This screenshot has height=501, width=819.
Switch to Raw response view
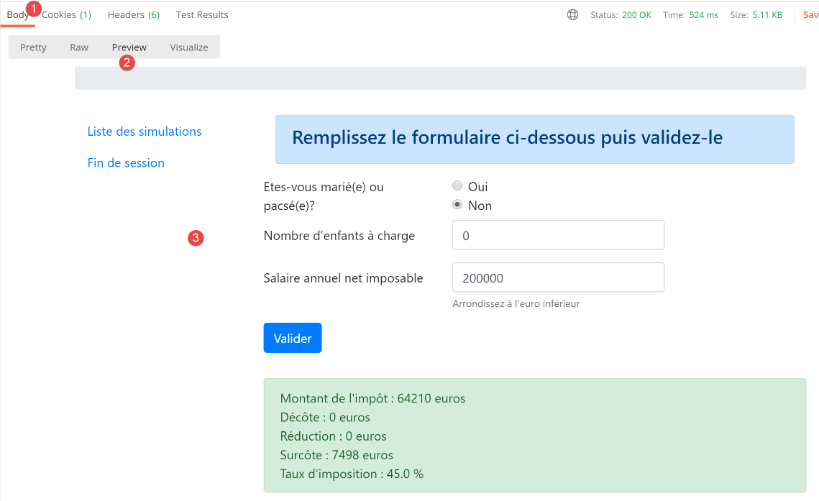(79, 47)
